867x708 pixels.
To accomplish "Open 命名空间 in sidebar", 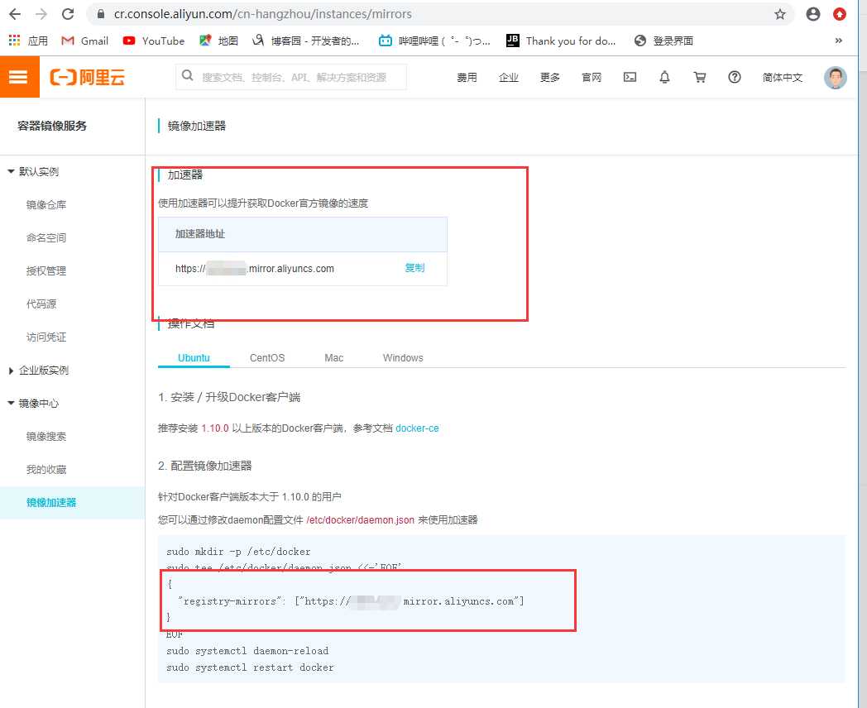I will tap(46, 237).
